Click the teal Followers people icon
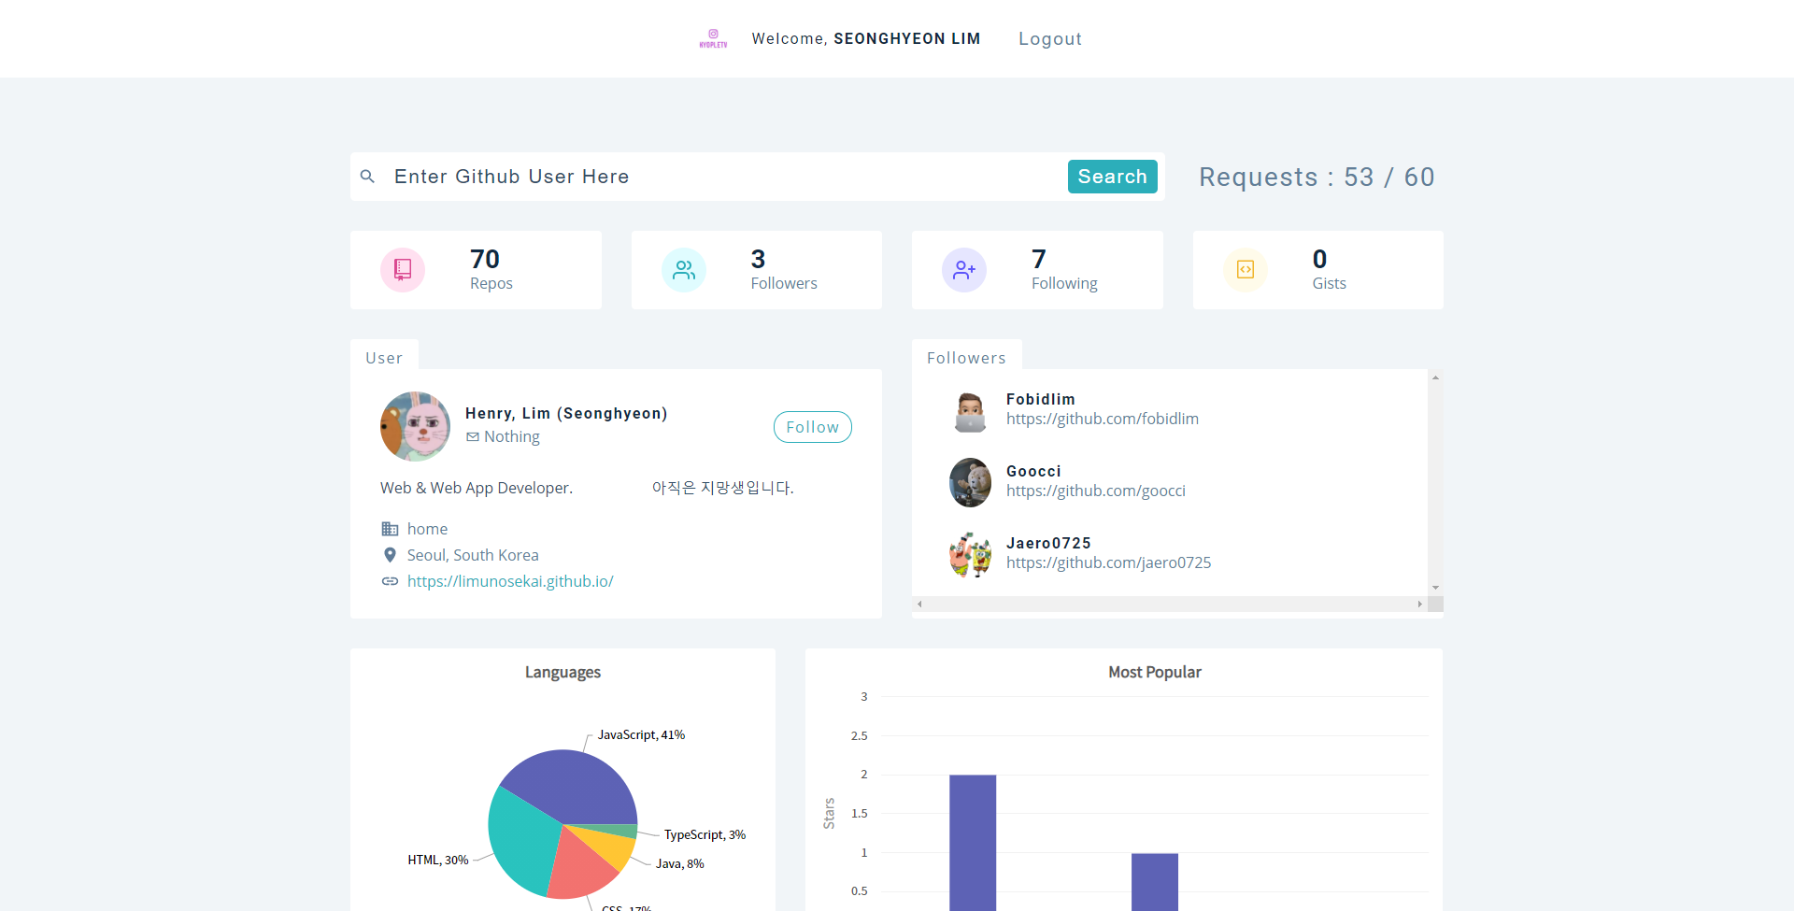 pos(684,270)
